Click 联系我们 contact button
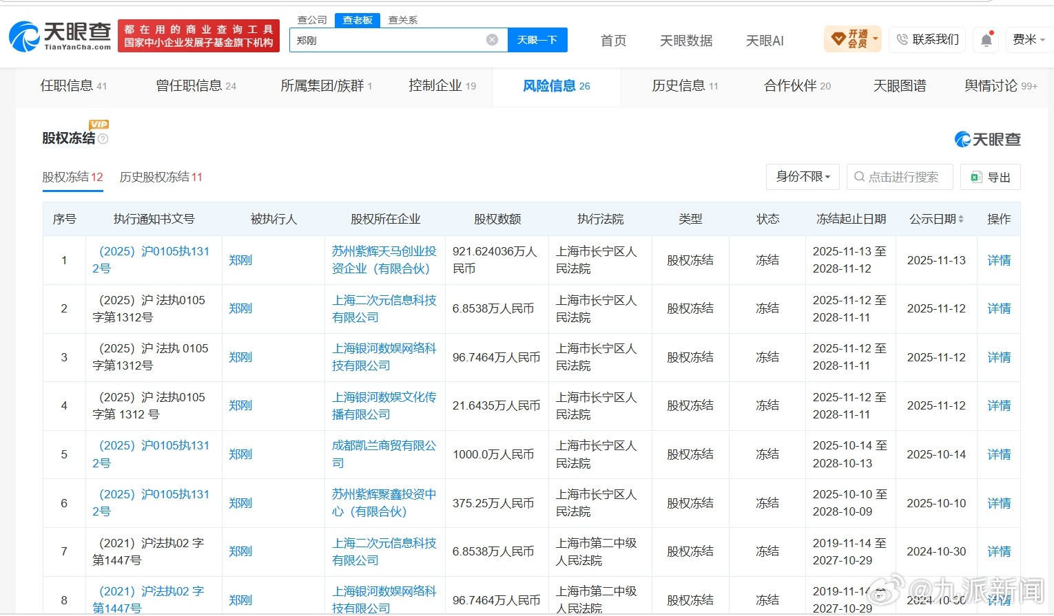The image size is (1054, 616). 927,39
